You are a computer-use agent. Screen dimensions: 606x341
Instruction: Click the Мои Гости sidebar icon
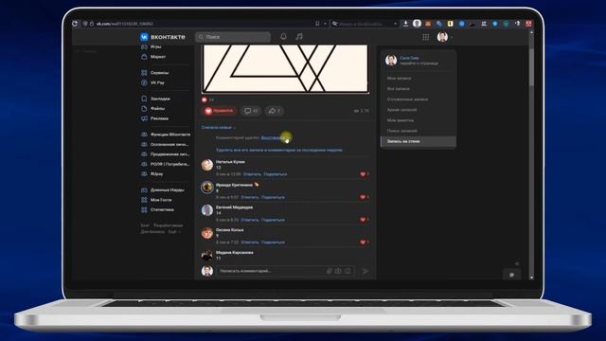click(x=144, y=200)
